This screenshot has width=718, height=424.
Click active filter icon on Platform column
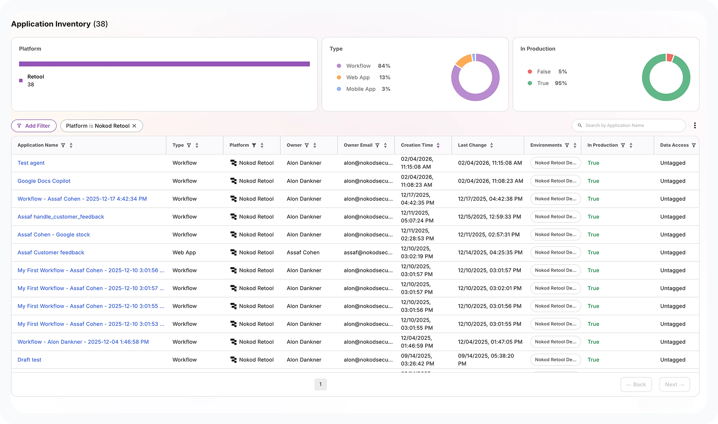coord(254,145)
